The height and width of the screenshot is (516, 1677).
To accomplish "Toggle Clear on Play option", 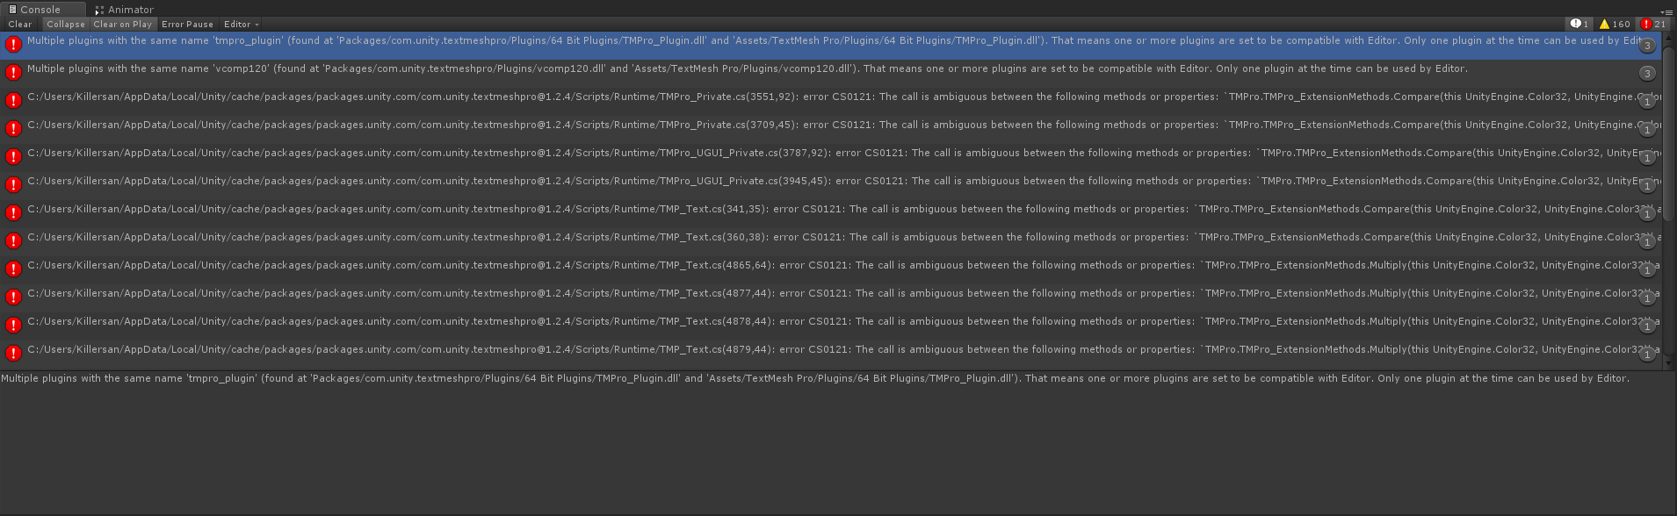I will pyautogui.click(x=122, y=25).
